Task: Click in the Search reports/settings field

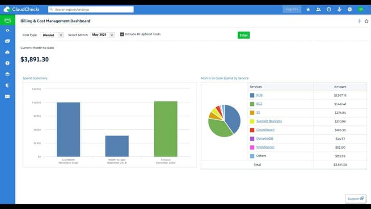Action: click(91, 9)
